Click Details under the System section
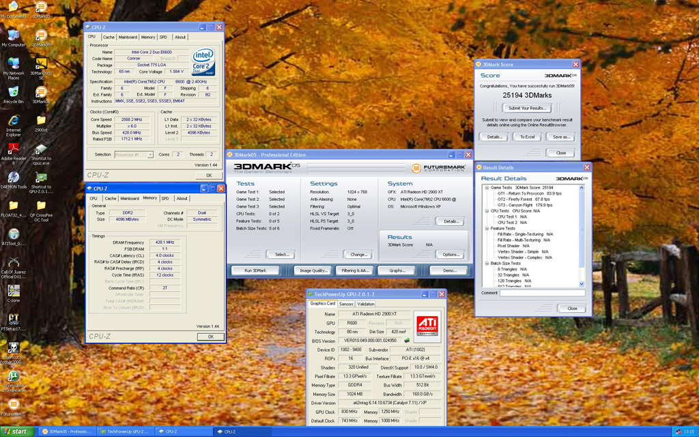 451,221
